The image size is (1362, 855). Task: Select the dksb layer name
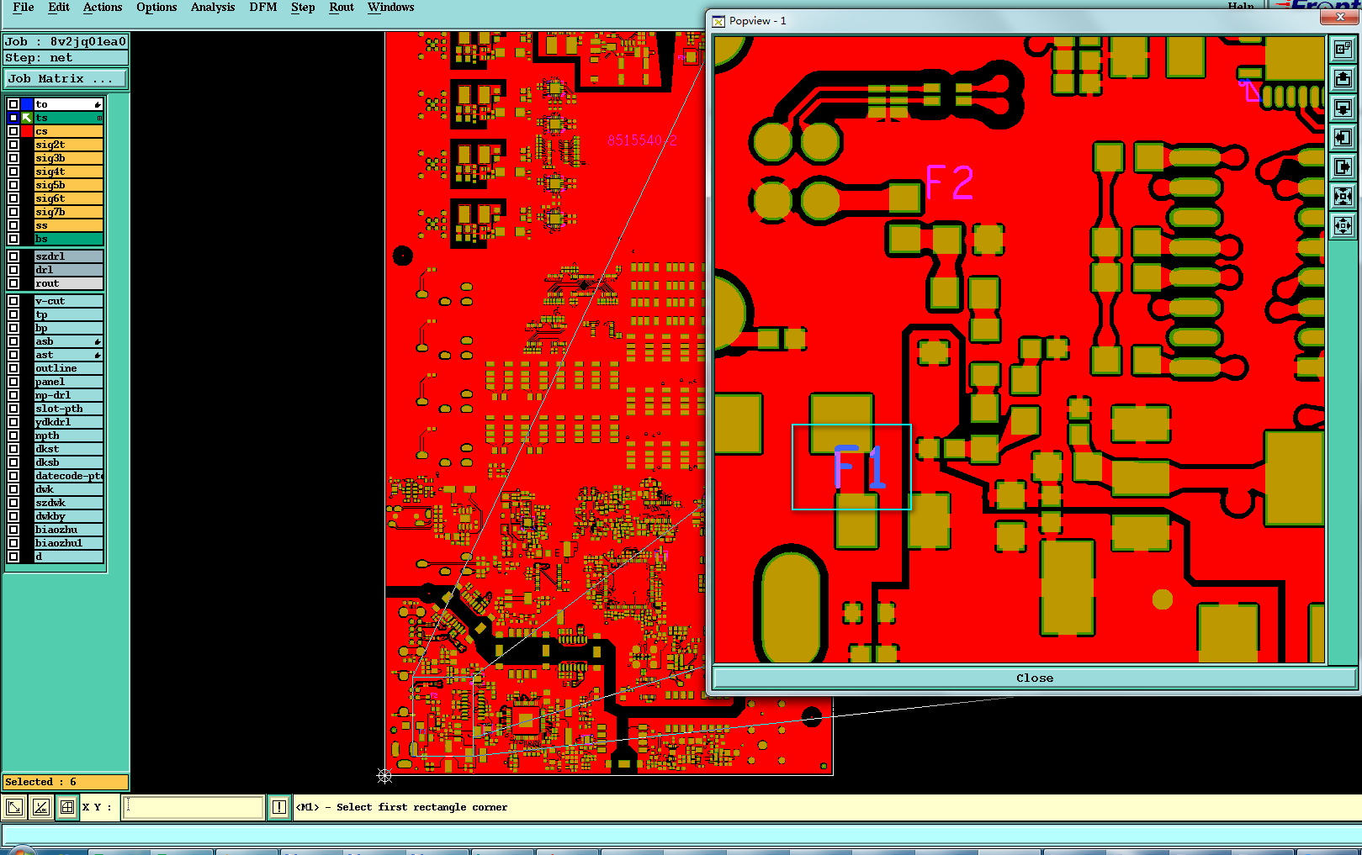[x=68, y=462]
